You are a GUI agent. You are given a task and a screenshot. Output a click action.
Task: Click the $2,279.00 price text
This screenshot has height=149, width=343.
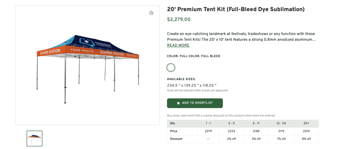click(x=179, y=20)
